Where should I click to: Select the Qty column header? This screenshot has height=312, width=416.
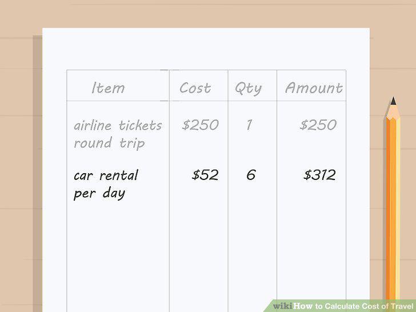248,89
